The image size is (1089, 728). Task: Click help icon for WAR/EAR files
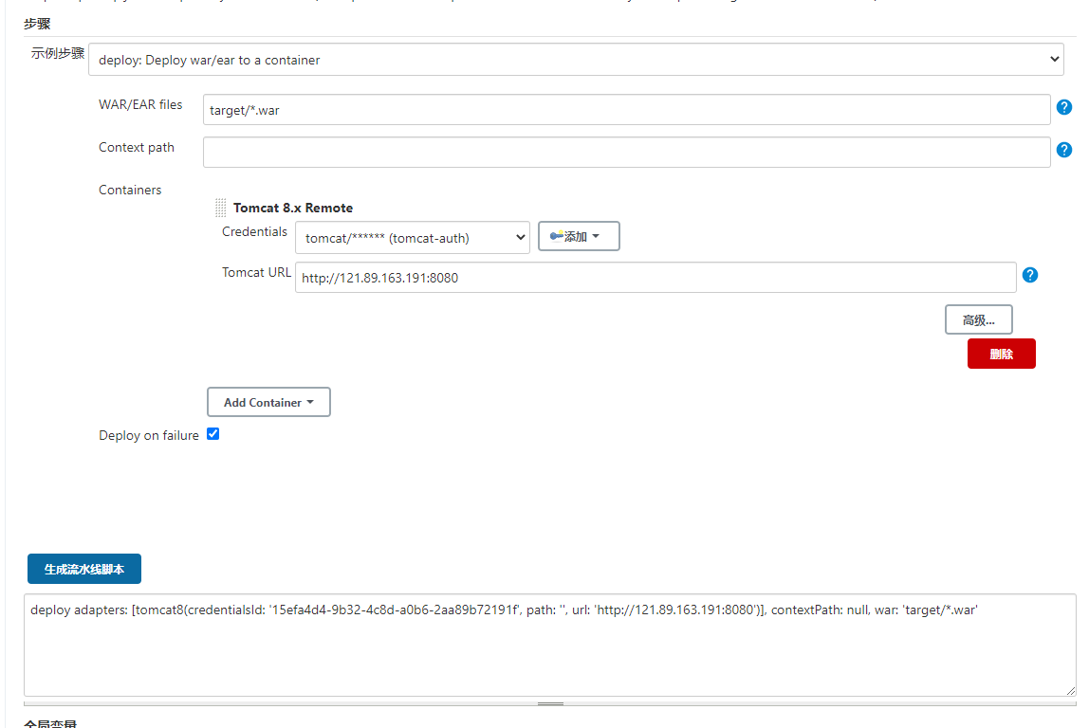coord(1064,107)
